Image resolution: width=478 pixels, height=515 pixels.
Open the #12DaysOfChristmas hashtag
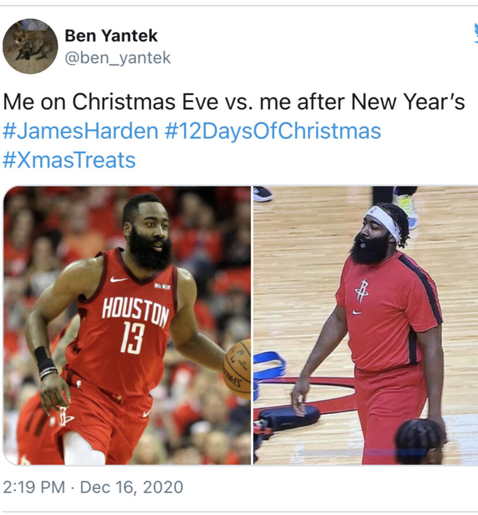(272, 131)
